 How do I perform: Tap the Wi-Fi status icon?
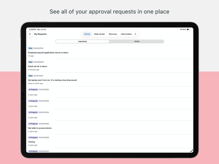(181, 29)
